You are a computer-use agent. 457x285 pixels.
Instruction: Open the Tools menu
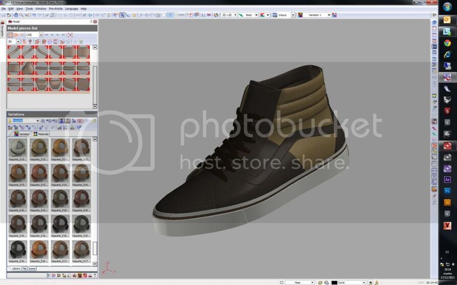pyautogui.click(x=29, y=9)
